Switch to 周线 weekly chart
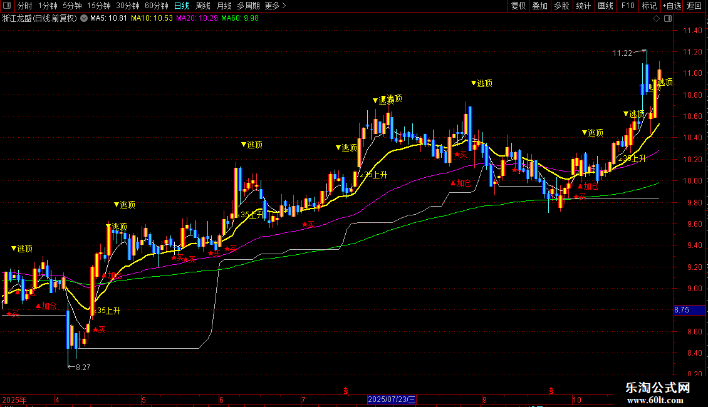This screenshot has height=407, width=708. (203, 6)
